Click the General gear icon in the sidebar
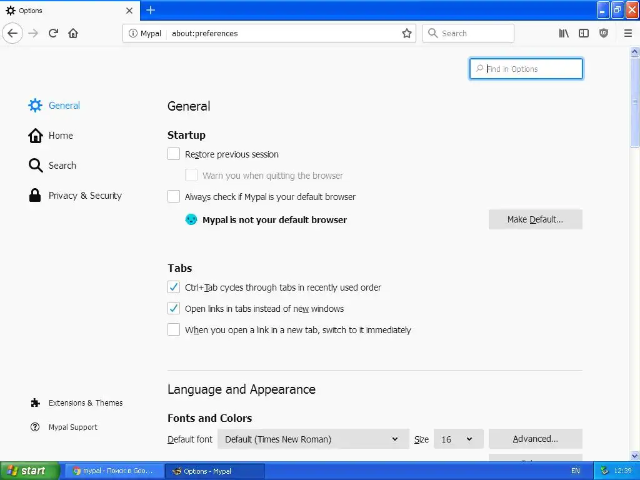The width and height of the screenshot is (640, 480). coord(35,105)
